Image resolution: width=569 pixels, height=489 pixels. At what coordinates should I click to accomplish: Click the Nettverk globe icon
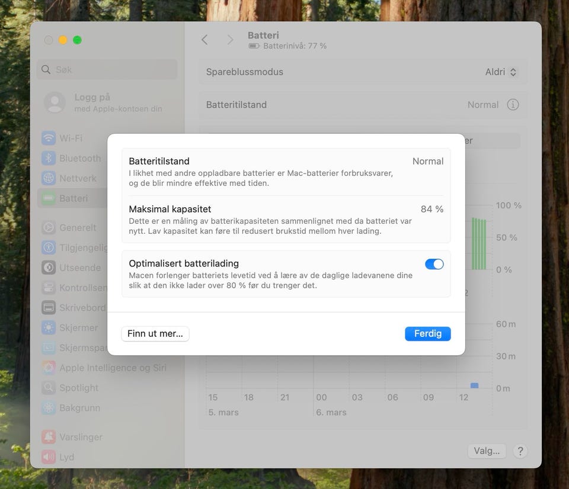49,178
